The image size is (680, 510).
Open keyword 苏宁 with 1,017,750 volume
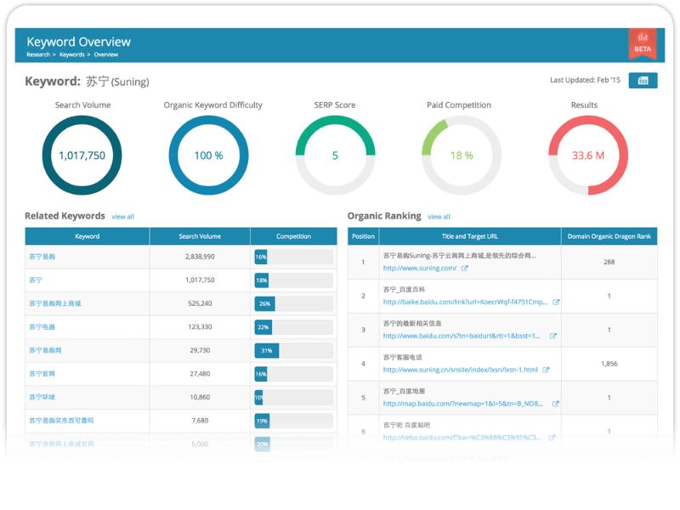(x=36, y=280)
